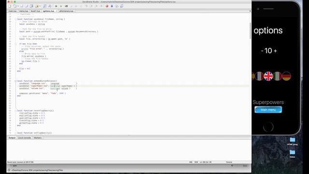
Task: Click the Open file toolbar icon
Action: (15, 6)
